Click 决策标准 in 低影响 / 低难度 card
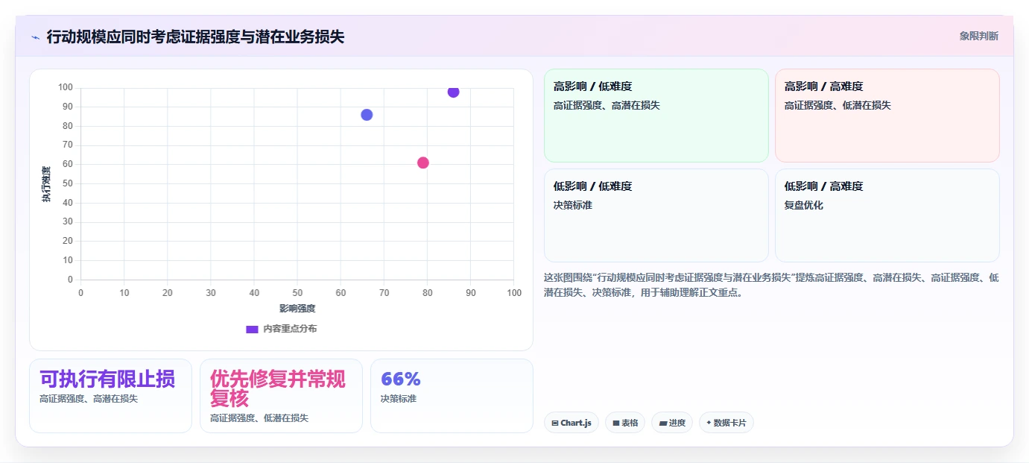 click(x=573, y=205)
